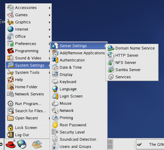Click the Login Screen icon
164x150 pixels.
tap(55, 96)
